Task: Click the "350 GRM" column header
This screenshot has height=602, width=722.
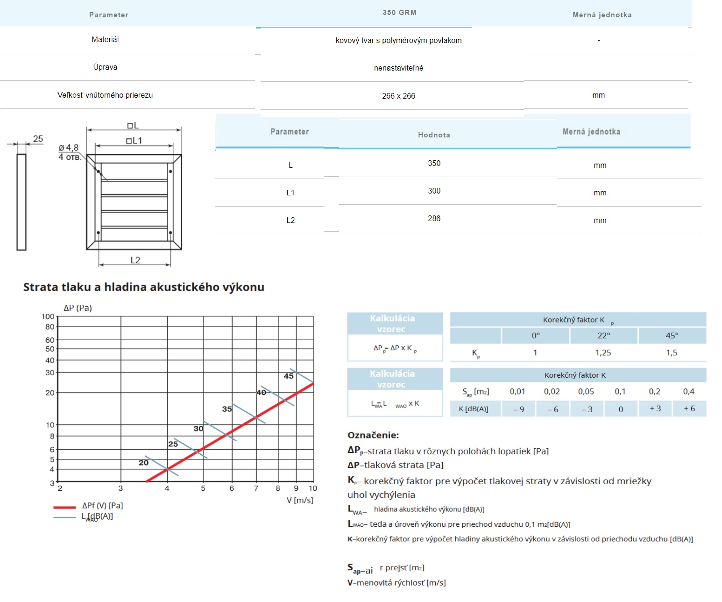Action: 399,13
